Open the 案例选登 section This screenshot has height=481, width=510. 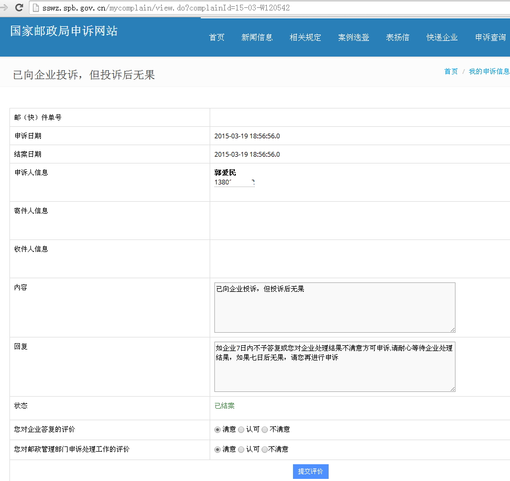(x=354, y=37)
